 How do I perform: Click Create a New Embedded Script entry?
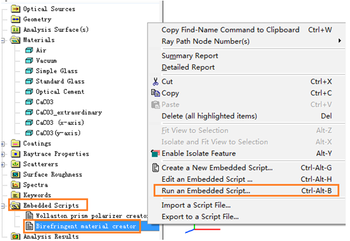(217, 168)
